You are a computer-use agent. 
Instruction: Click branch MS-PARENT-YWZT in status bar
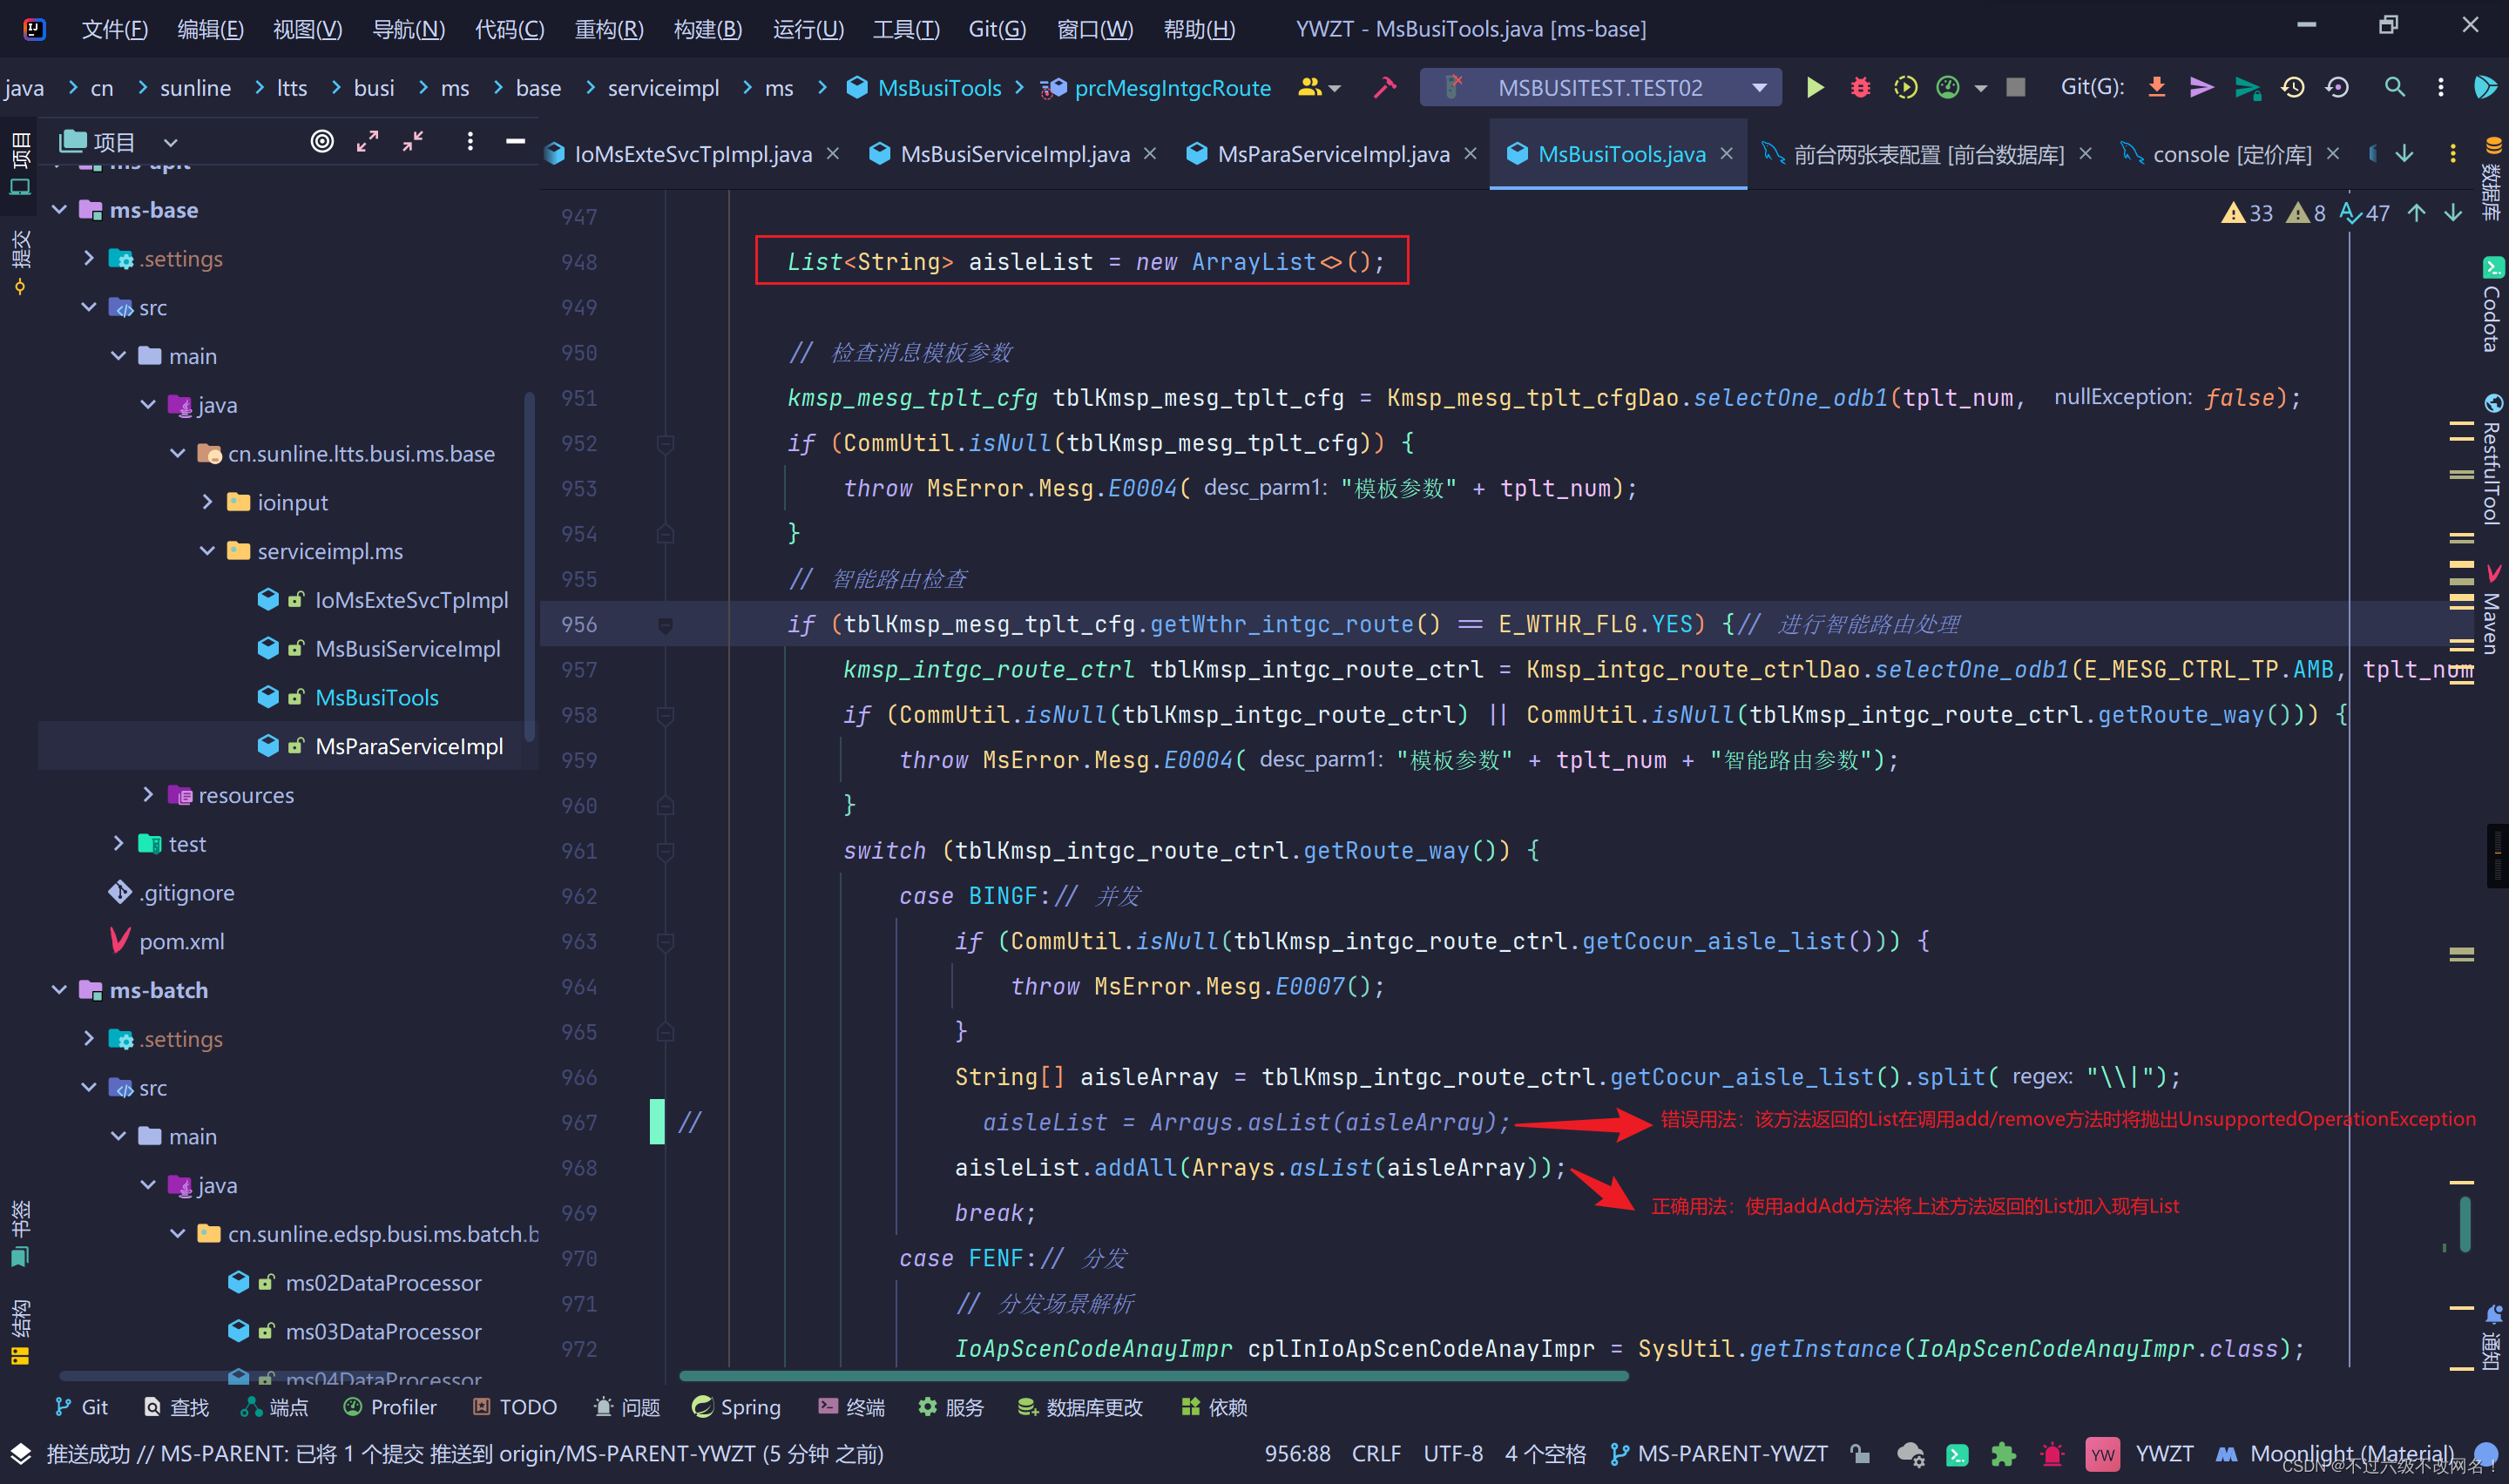(x=1719, y=1454)
